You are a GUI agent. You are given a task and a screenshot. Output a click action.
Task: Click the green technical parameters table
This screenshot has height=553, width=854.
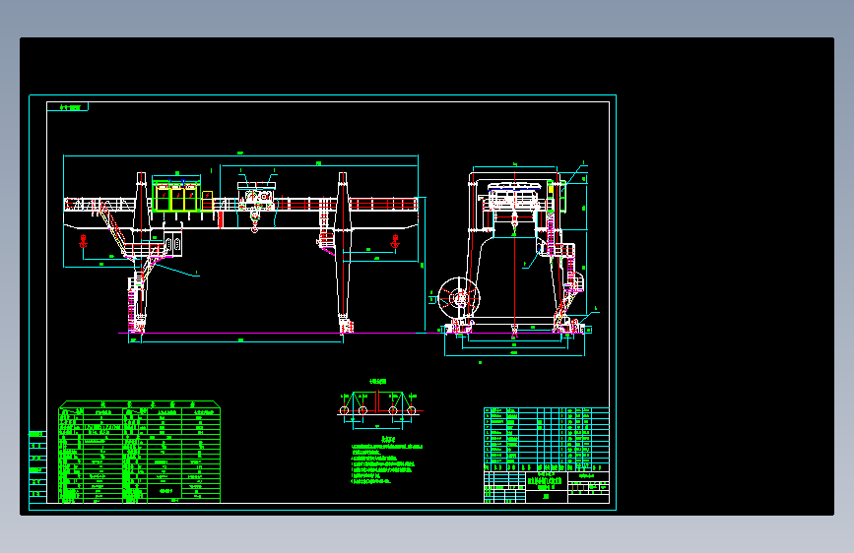(x=140, y=452)
